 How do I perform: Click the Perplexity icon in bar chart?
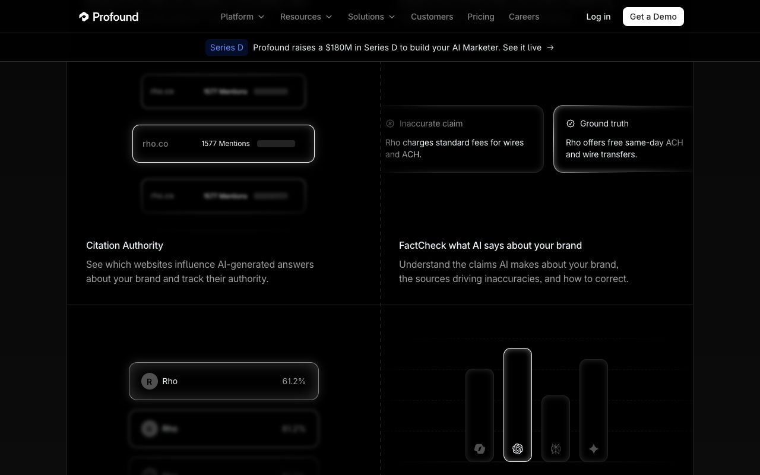556,449
